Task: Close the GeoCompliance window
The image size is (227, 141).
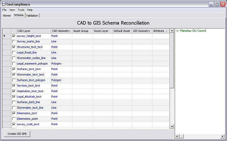Action: point(223,4)
